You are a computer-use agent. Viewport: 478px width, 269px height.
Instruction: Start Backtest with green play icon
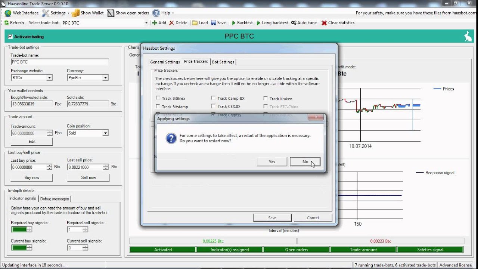pos(234,23)
